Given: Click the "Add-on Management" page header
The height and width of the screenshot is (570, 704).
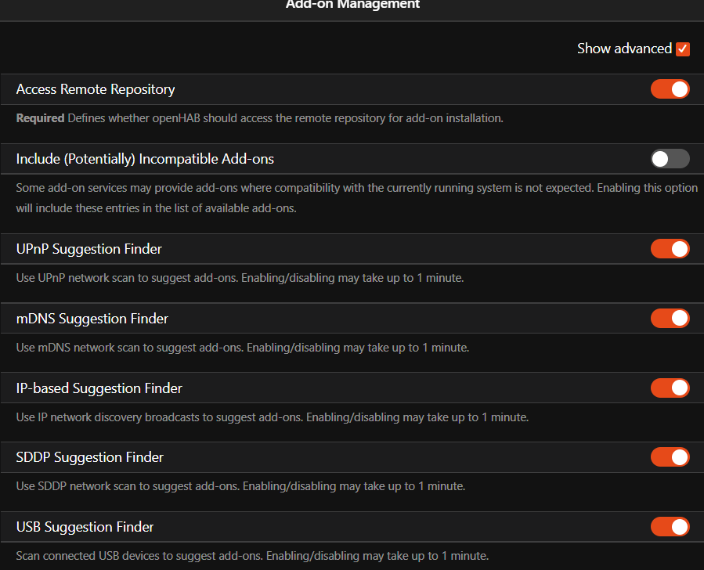Looking at the screenshot, I should (x=352, y=5).
